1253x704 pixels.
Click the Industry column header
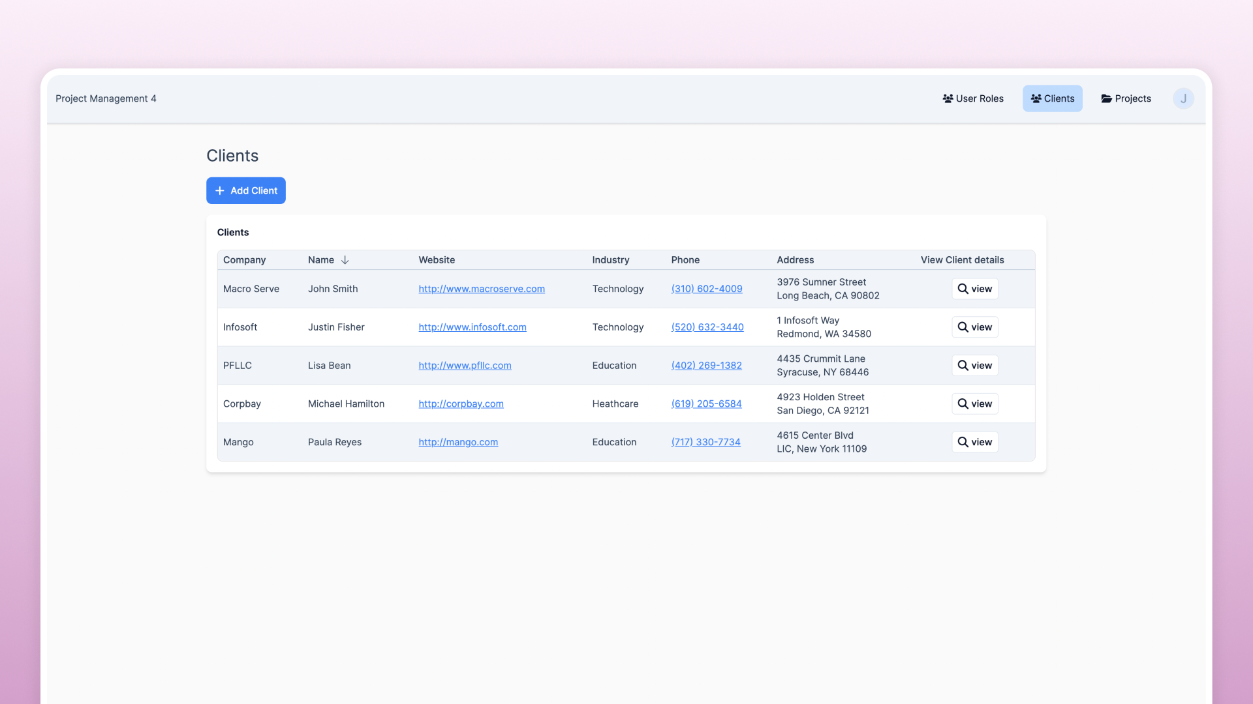tap(610, 260)
